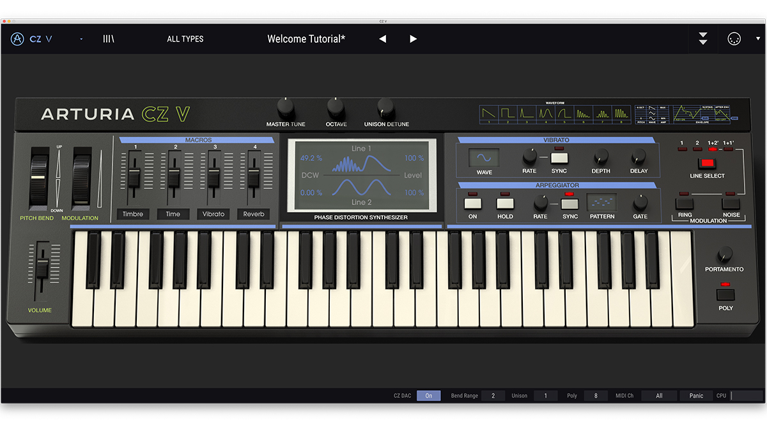Click the Vibrato Rate knob
The height and width of the screenshot is (431, 767).
click(529, 156)
